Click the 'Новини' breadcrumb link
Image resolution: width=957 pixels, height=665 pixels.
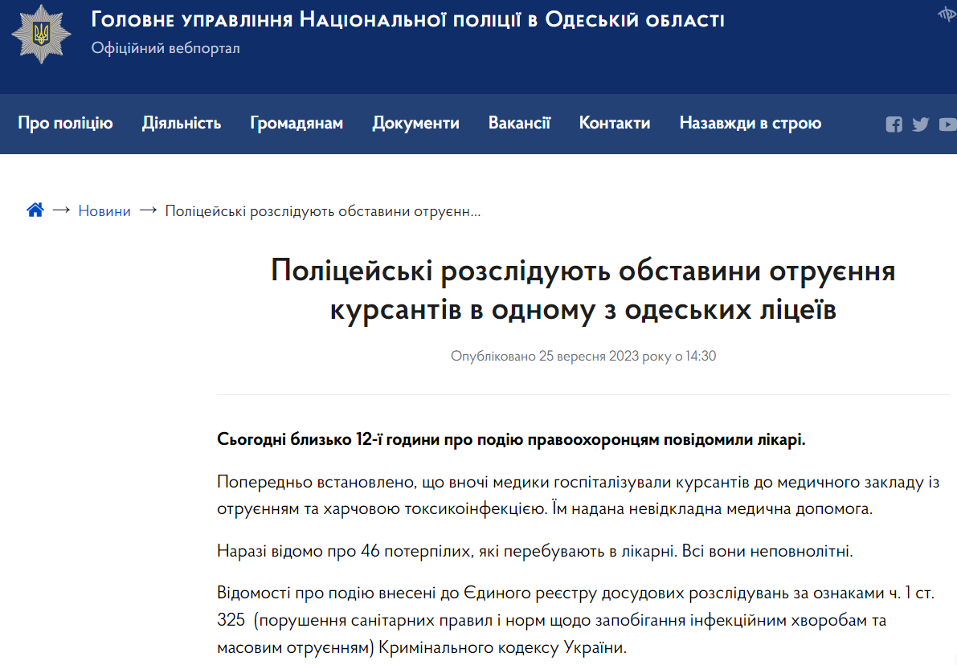[x=104, y=211]
